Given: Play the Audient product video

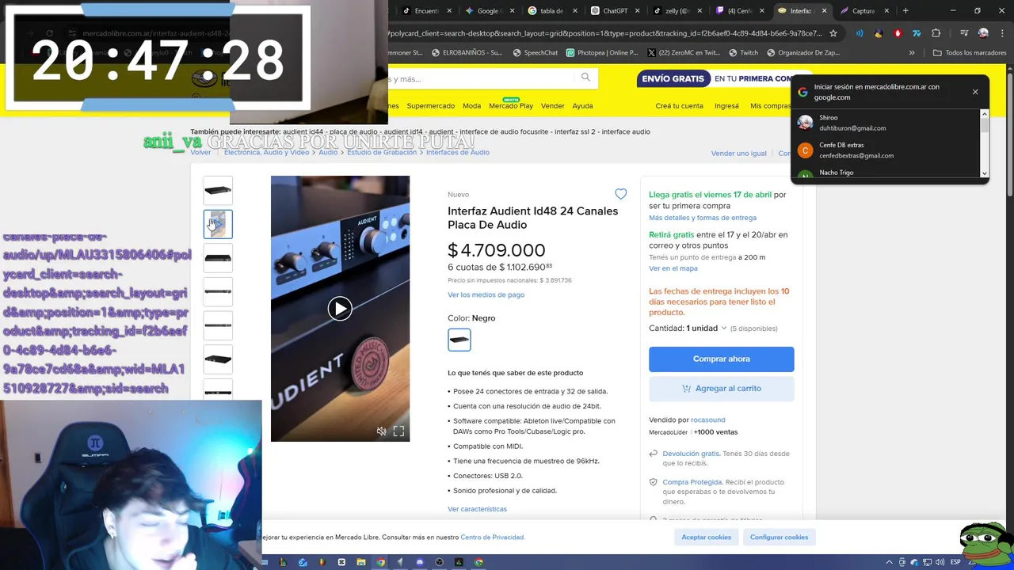Looking at the screenshot, I should tap(340, 309).
